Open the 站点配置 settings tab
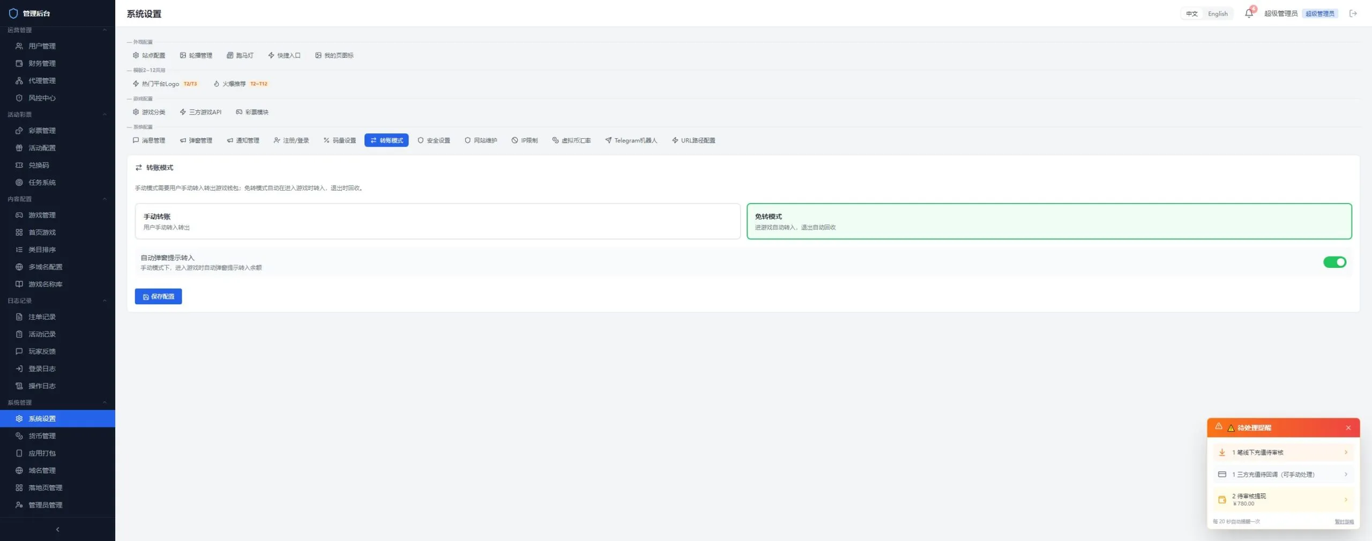The width and height of the screenshot is (1372, 541). point(149,55)
